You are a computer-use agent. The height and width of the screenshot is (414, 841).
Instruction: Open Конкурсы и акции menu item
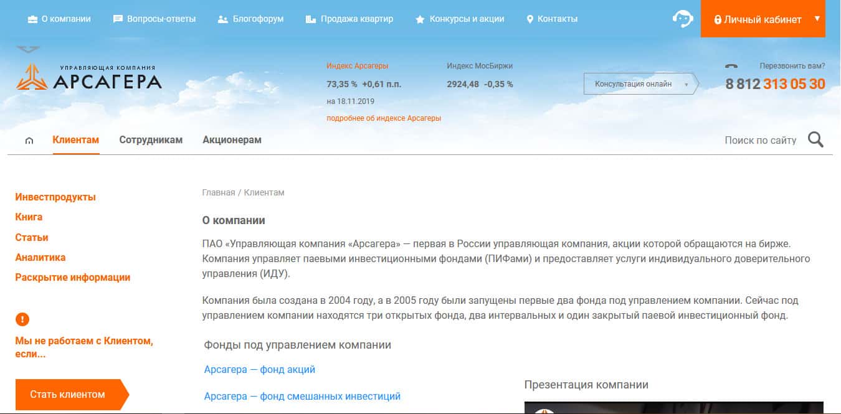pyautogui.click(x=467, y=19)
